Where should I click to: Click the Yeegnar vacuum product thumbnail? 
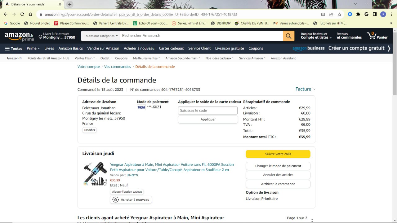click(95, 174)
